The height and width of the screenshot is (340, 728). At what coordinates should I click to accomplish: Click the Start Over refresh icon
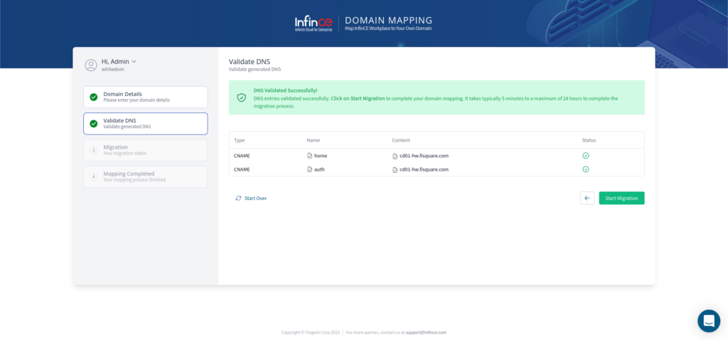239,198
